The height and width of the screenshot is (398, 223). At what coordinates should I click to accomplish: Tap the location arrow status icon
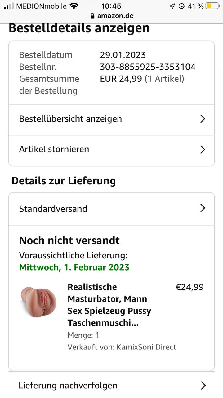172,6
